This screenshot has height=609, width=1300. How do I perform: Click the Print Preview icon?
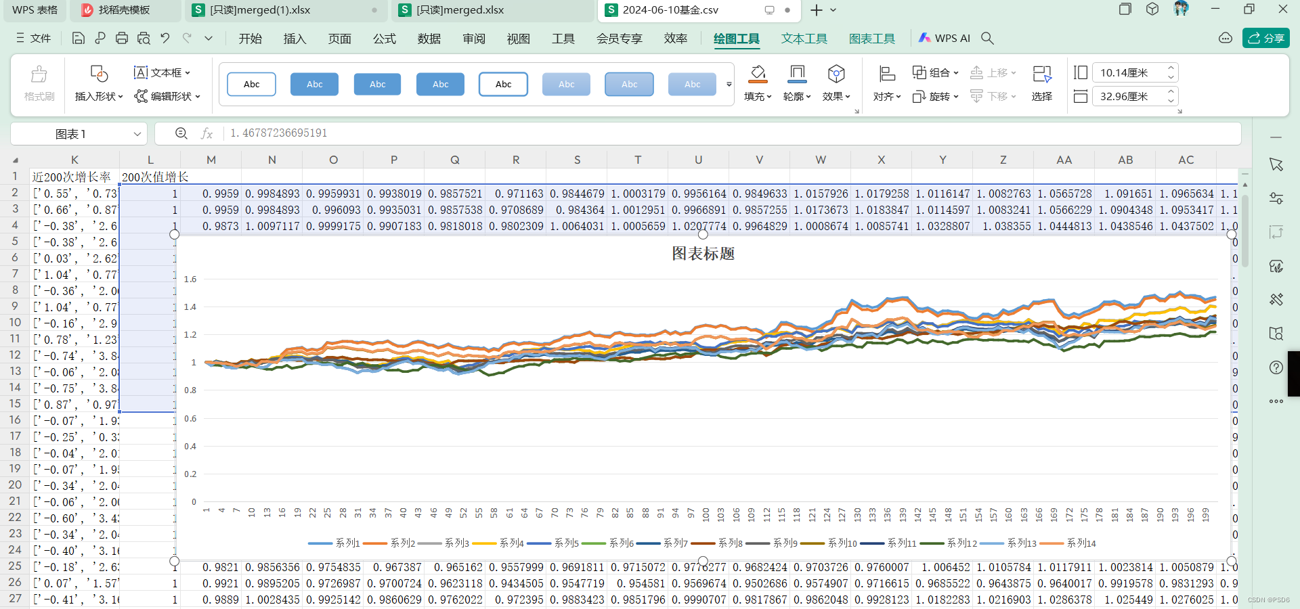144,39
